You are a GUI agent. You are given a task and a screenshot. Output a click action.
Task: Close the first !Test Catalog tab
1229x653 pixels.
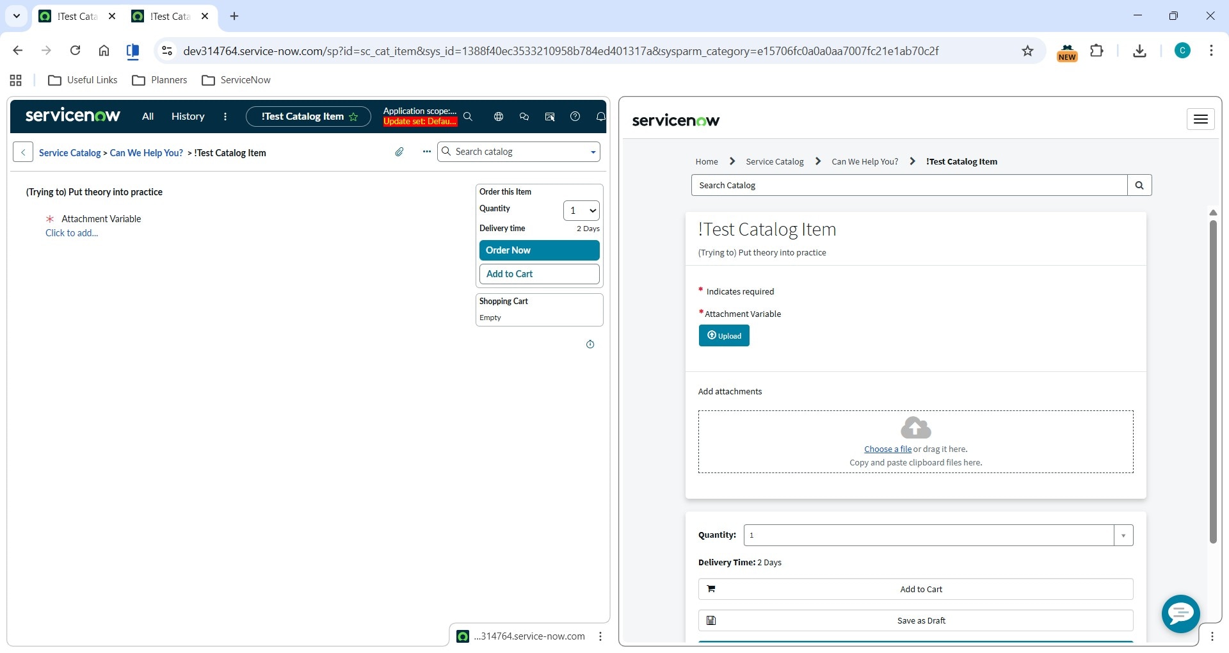(112, 16)
